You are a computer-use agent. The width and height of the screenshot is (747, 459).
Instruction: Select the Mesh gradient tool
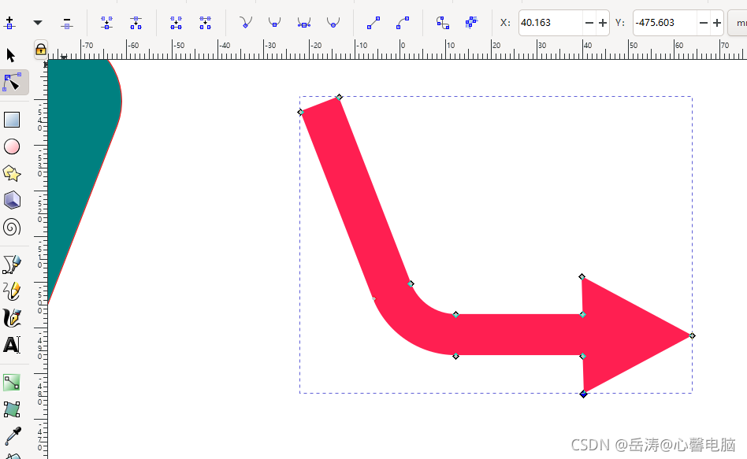tap(12, 409)
